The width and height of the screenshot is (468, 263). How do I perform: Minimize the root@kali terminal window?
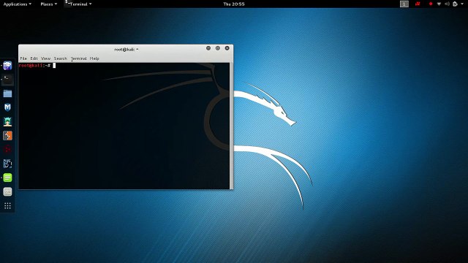coord(208,48)
